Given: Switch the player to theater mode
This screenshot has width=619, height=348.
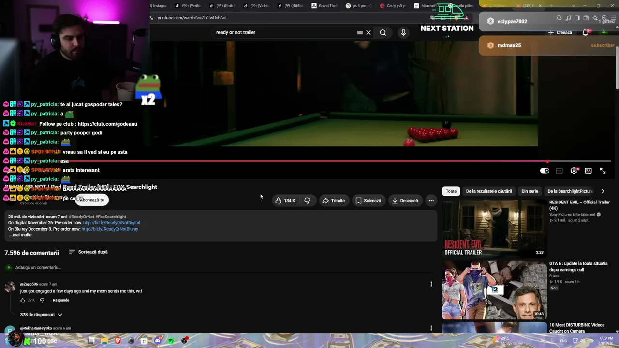Looking at the screenshot, I should 588,171.
